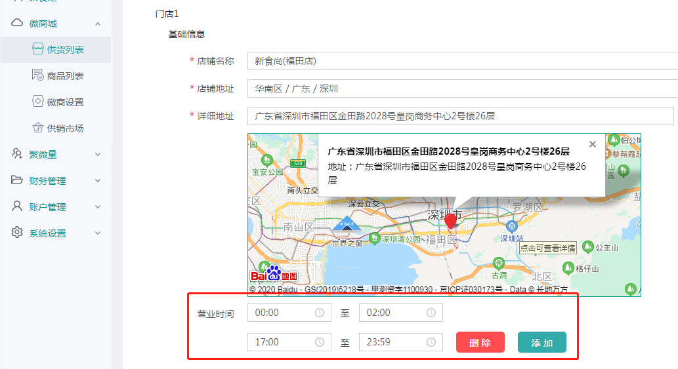The width and height of the screenshot is (678, 369).
Task: Expand the 财务管理 menu
Action: (x=98, y=181)
